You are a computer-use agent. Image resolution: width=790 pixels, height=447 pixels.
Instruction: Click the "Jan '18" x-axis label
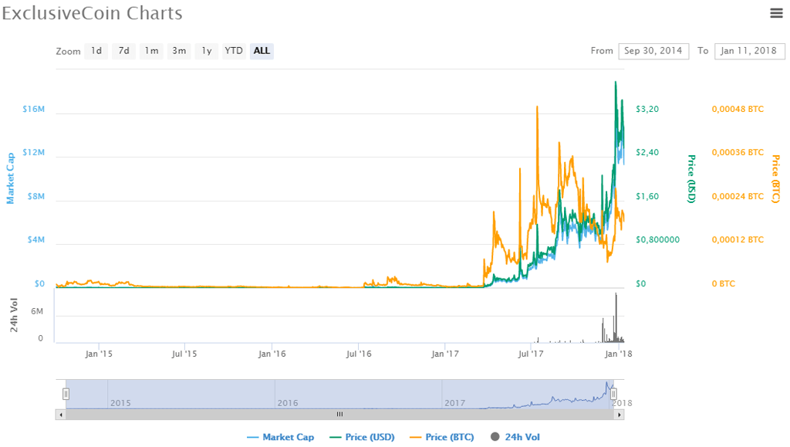(618, 354)
